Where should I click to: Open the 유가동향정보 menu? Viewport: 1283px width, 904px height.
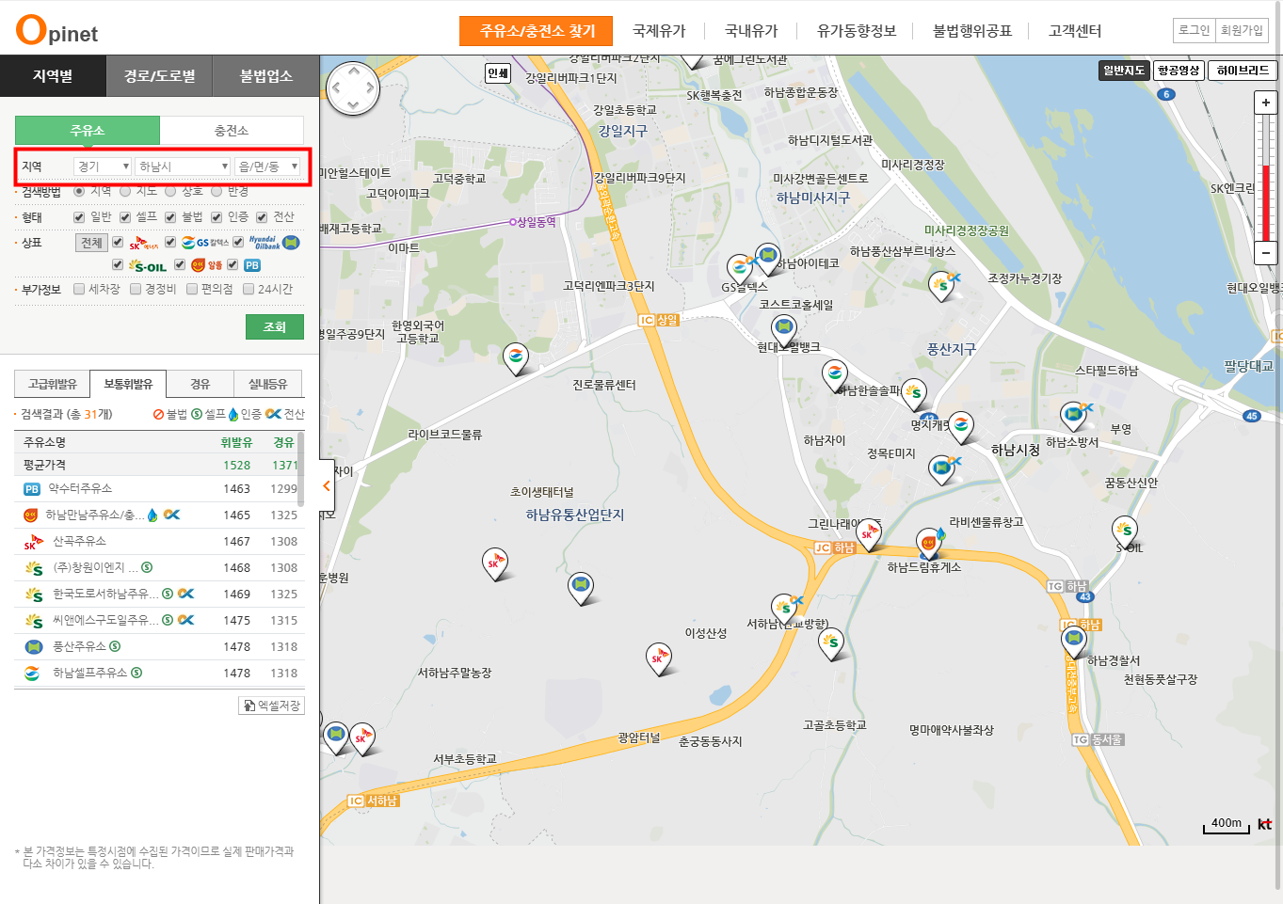(x=857, y=31)
